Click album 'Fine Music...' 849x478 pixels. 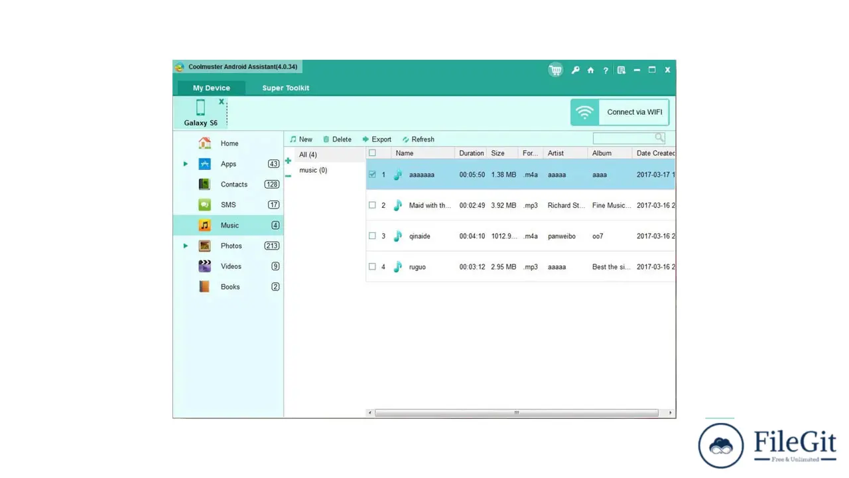point(612,206)
